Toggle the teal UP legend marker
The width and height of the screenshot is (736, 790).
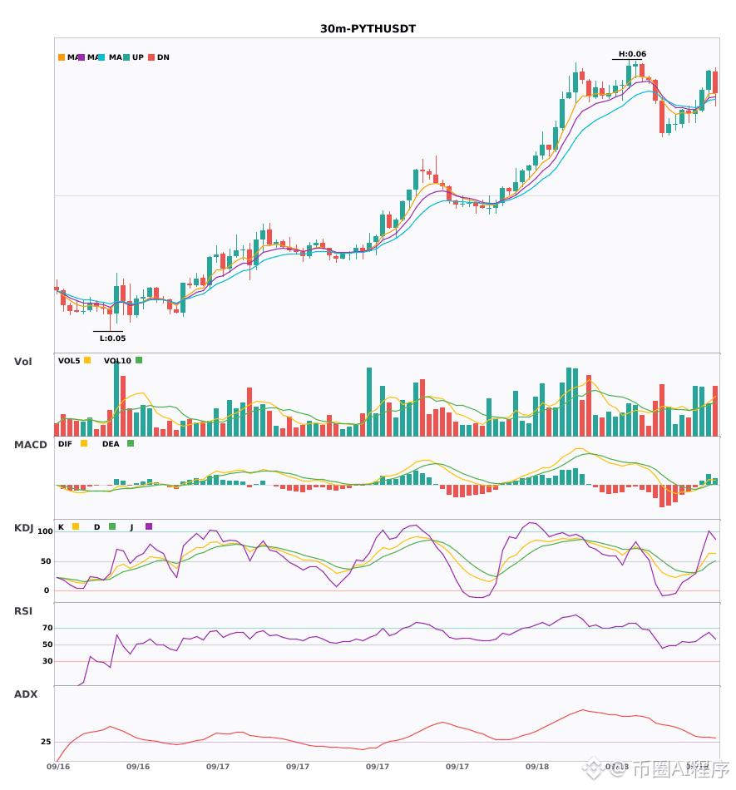pyautogui.click(x=126, y=57)
